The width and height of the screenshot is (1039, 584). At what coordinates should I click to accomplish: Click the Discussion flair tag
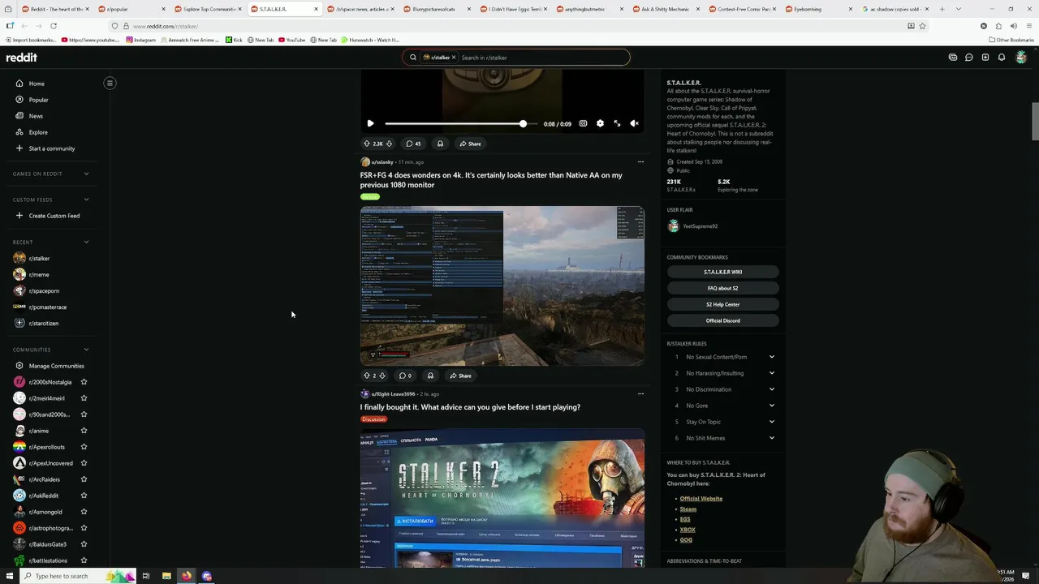[x=373, y=419]
